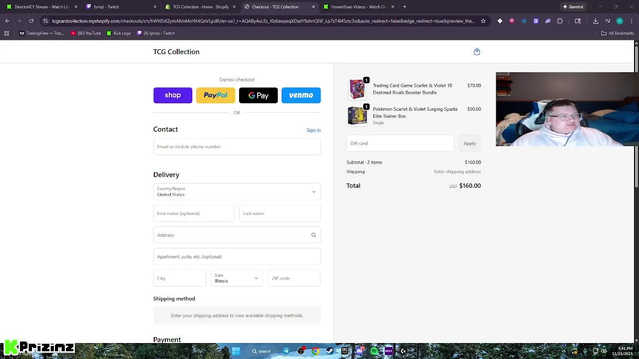Bookmark this page with the star icon
Viewport: 639px width, 359px height.
tap(483, 21)
